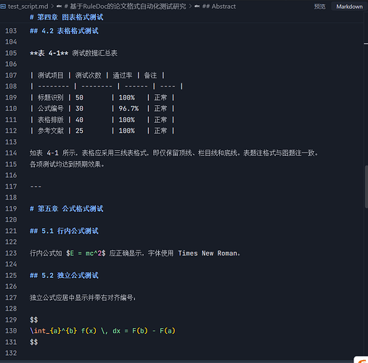
Task: Click the file icon before test_script.md
Action: 3,7
